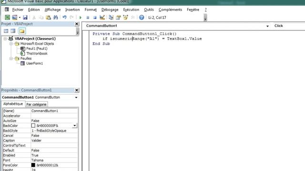Click the Font property value Tahoma

point(54,161)
